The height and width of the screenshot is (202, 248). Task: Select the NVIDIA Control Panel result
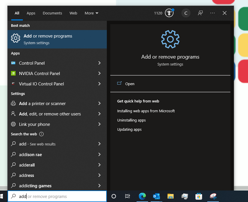pyautogui.click(x=57, y=73)
